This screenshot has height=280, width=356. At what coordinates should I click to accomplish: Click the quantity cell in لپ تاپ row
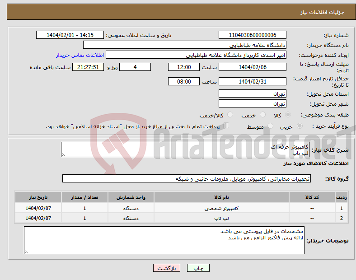click(x=84, y=218)
